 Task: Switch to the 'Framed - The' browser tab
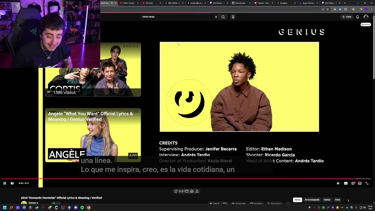[264, 3]
